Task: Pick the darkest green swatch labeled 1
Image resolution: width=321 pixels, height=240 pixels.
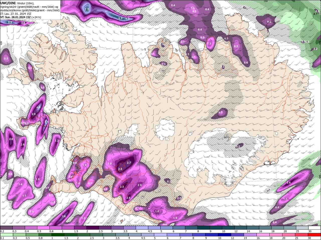Action: coord(58,235)
